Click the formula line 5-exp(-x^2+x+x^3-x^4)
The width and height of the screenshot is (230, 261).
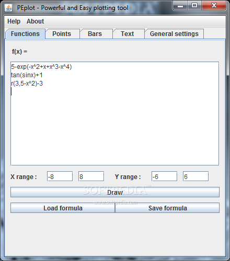tap(41, 67)
